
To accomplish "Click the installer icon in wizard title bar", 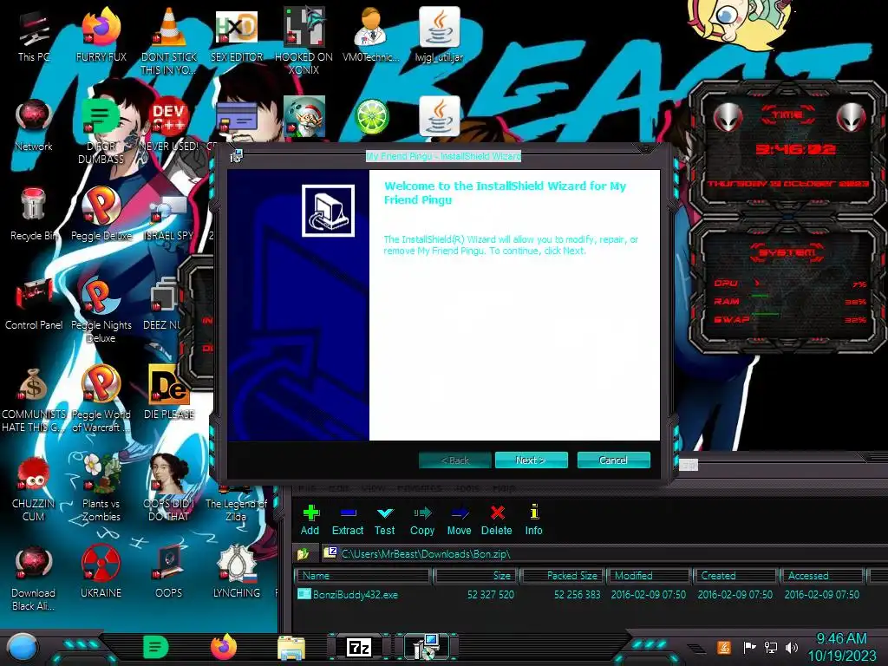I will tap(236, 156).
